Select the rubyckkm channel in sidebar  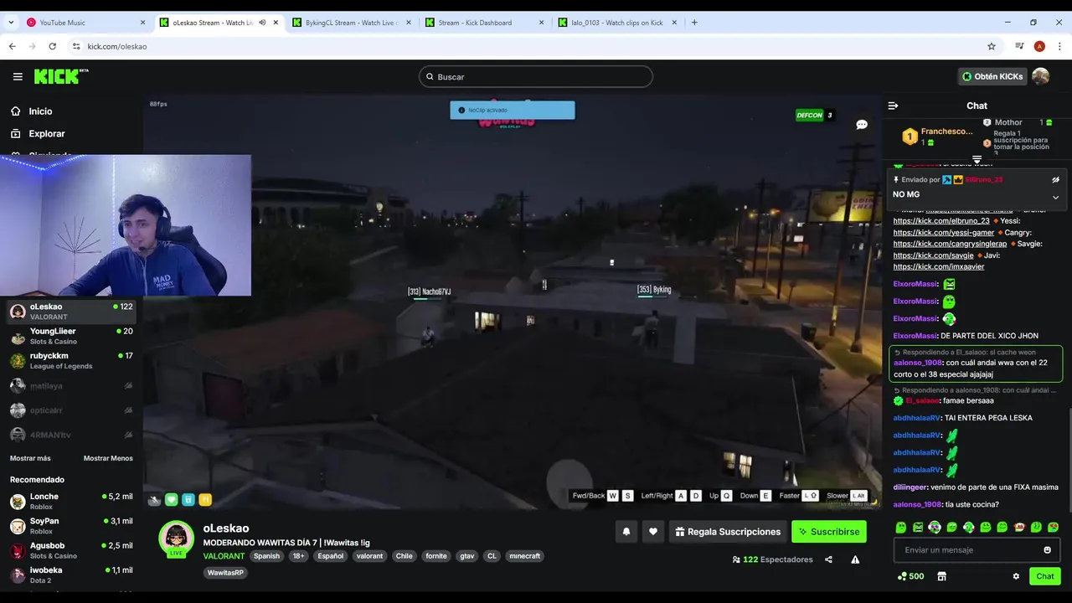pyautogui.click(x=71, y=361)
